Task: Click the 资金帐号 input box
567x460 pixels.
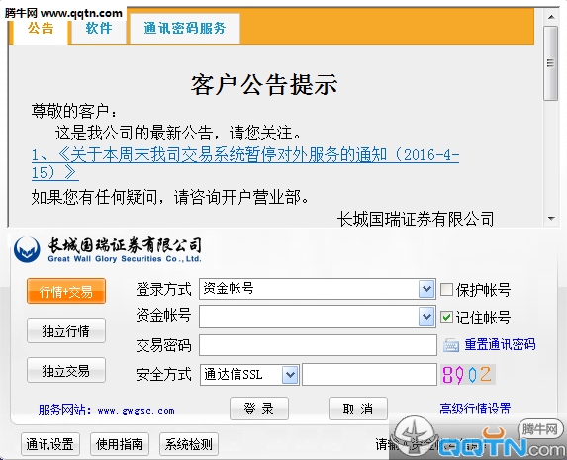Action: pos(309,317)
